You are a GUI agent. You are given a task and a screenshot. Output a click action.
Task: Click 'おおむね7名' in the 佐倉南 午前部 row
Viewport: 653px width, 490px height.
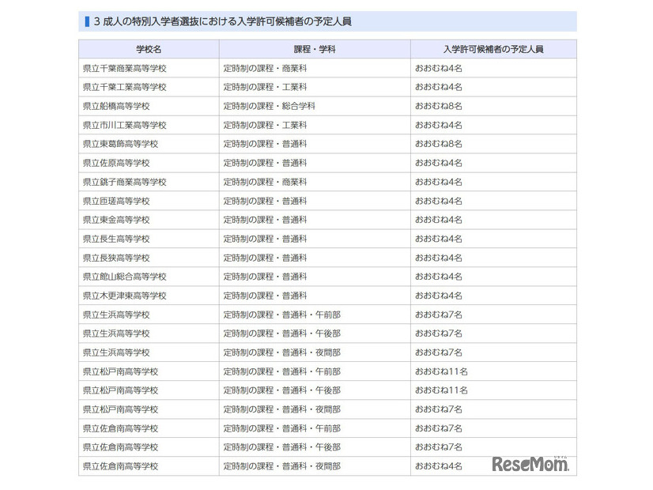(439, 428)
